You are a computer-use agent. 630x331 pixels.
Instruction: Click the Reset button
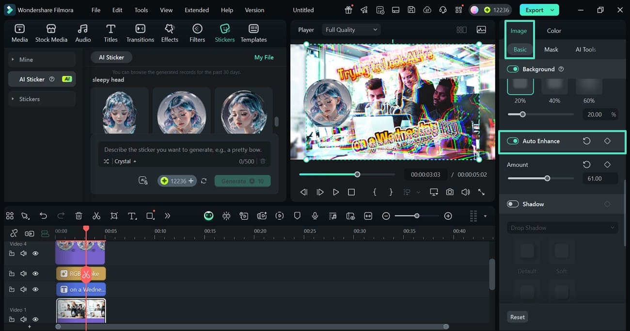click(x=517, y=317)
